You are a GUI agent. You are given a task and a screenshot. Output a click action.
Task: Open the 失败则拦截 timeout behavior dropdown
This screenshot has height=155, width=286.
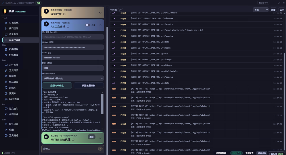pyautogui.click(x=73, y=78)
